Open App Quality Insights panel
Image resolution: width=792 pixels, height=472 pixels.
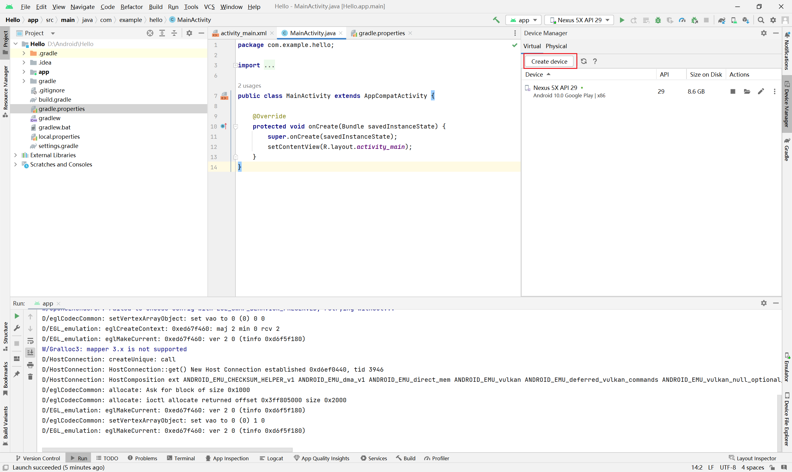pyautogui.click(x=322, y=458)
